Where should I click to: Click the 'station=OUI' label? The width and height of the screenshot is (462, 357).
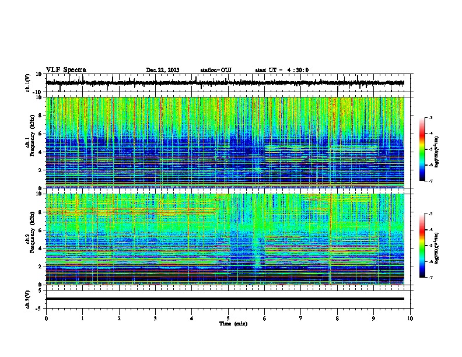pos(216,70)
